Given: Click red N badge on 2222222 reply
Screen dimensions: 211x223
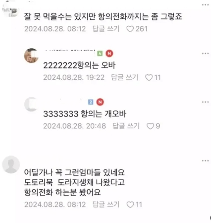Looking at the screenshot, I should pyautogui.click(x=109, y=53).
